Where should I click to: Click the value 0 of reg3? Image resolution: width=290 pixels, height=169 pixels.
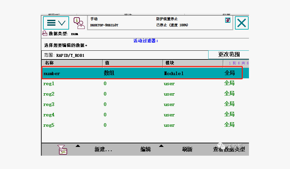(105, 104)
